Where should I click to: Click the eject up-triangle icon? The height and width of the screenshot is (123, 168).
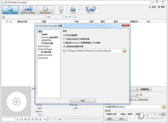[66, 17]
